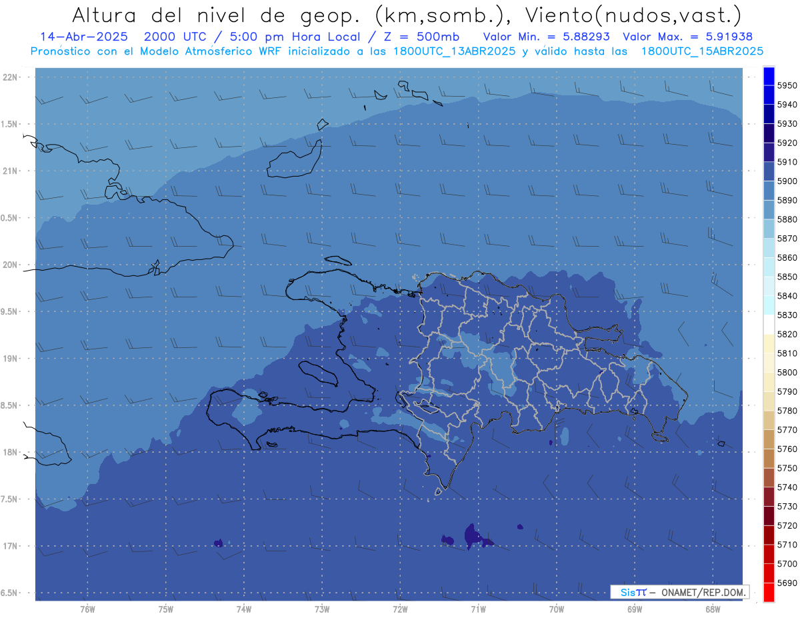800x618 pixels.
Task: Click 'Viento(nudos,vast.)' in the title
Action: pyautogui.click(x=634, y=15)
